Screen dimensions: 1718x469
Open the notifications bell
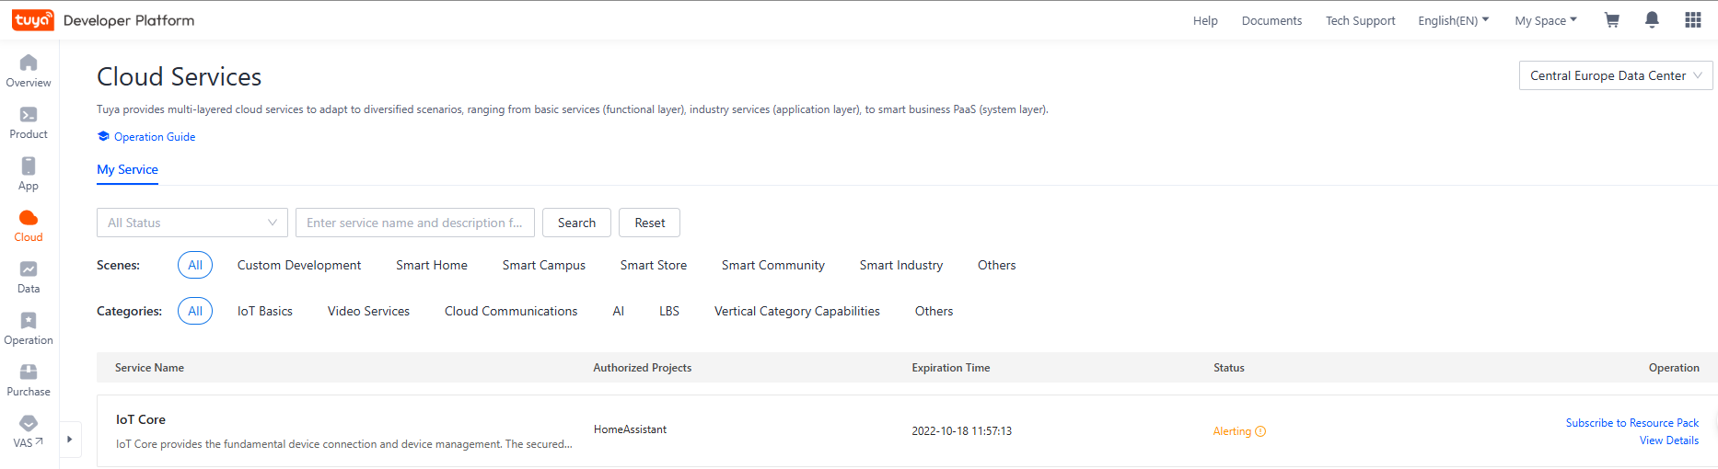pos(1653,20)
